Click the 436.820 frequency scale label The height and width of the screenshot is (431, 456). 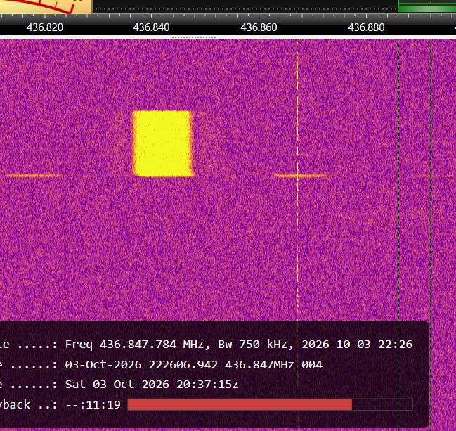click(x=45, y=27)
